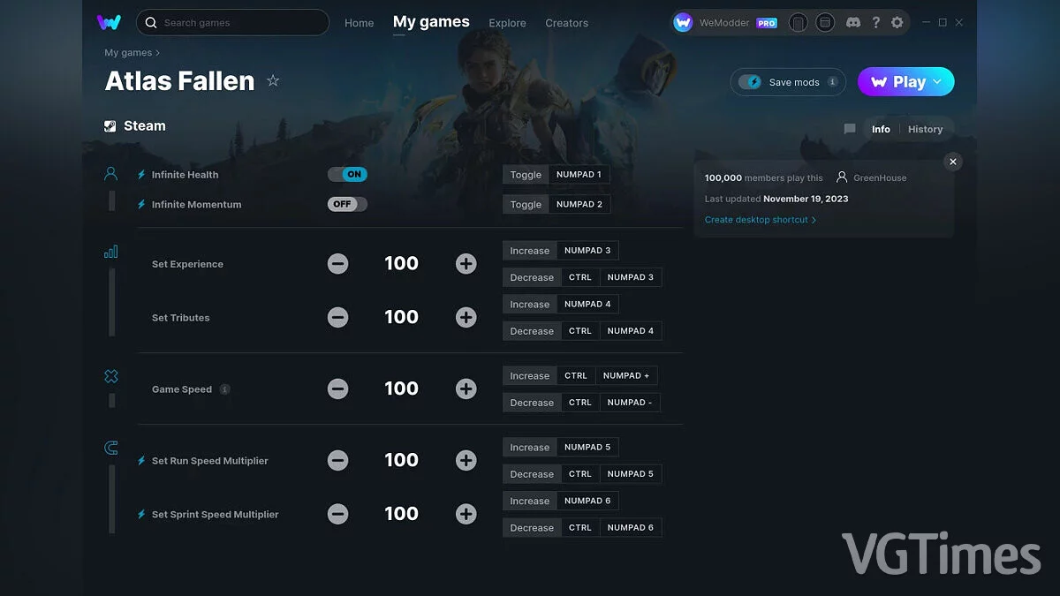
Task: Click the first square header icon beside WeModder
Action: pyautogui.click(x=798, y=22)
